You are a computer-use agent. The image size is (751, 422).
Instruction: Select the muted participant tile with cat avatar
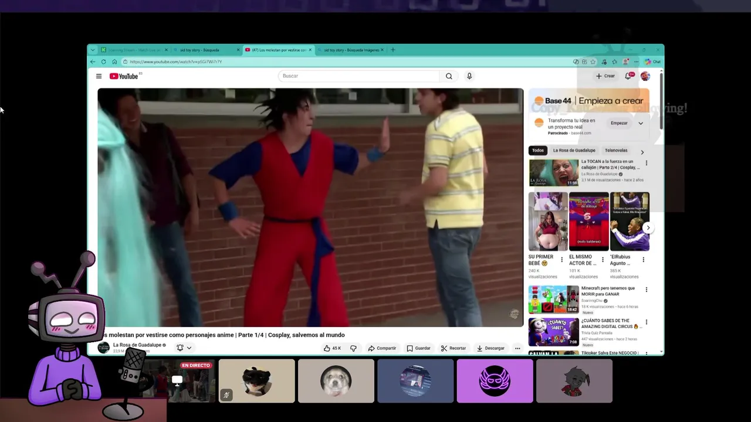(257, 381)
